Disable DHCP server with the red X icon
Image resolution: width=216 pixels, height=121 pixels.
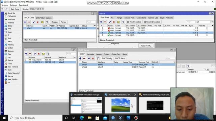point(93,58)
